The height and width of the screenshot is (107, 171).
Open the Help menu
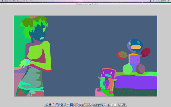pos(31,1)
